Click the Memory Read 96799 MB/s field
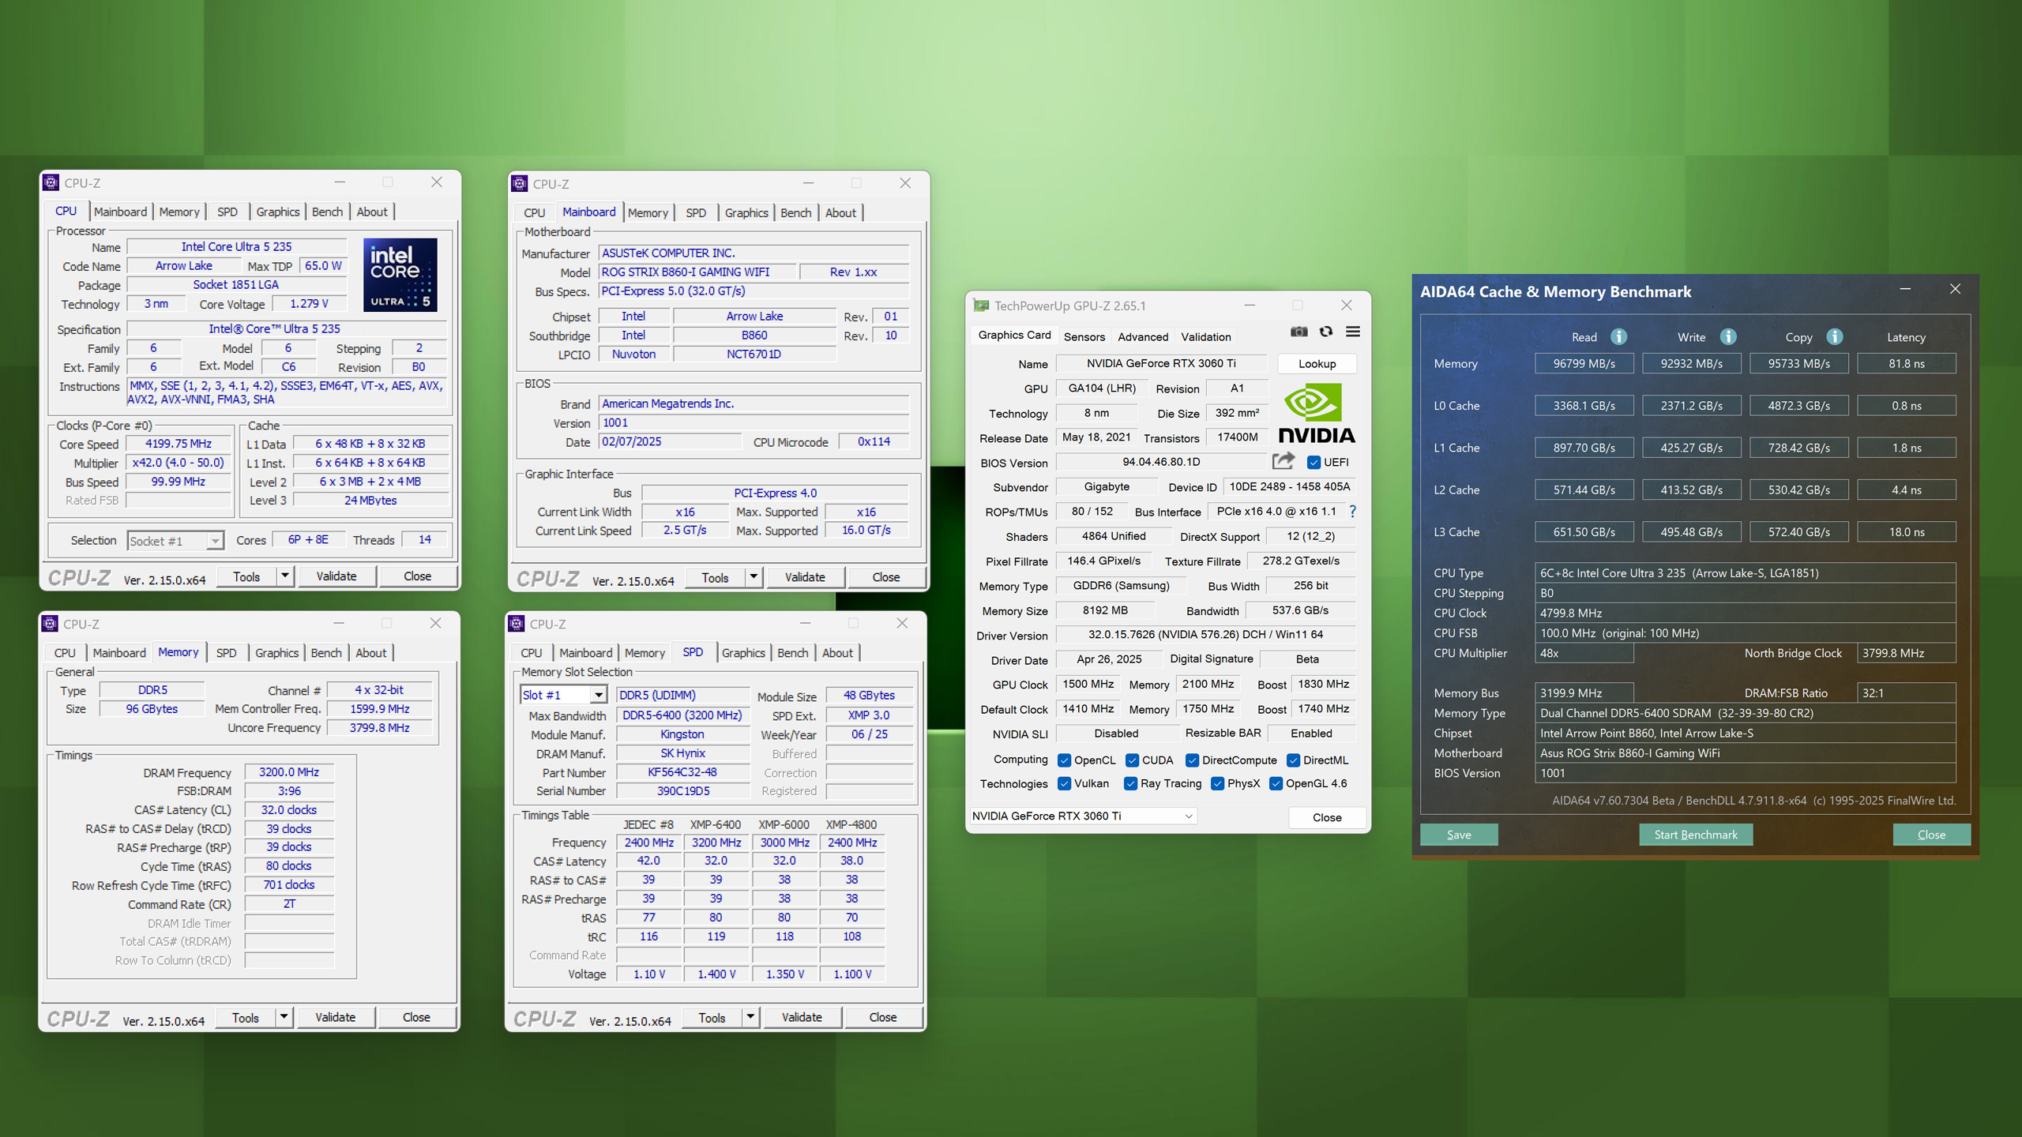 [1584, 364]
